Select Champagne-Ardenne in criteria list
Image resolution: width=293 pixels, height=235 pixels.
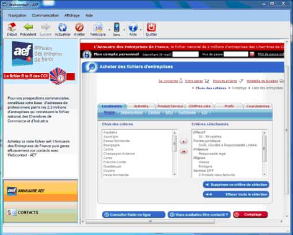[119, 153]
